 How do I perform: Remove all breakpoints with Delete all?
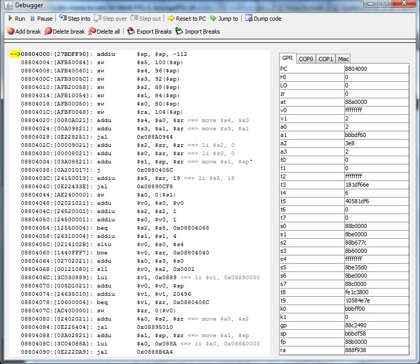click(x=104, y=32)
